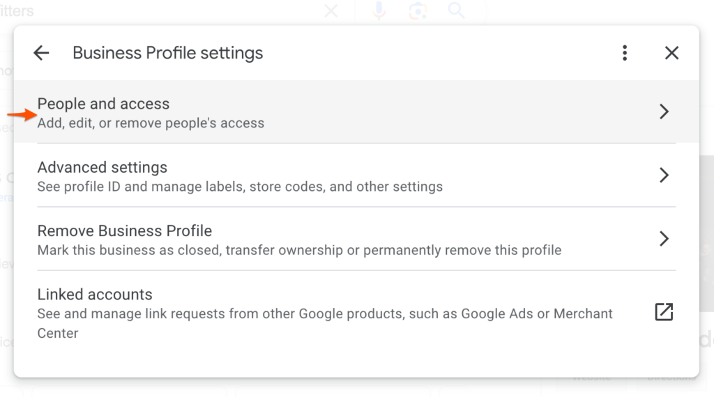
Task: Close the Business Profile settings dialog
Action: click(x=671, y=53)
